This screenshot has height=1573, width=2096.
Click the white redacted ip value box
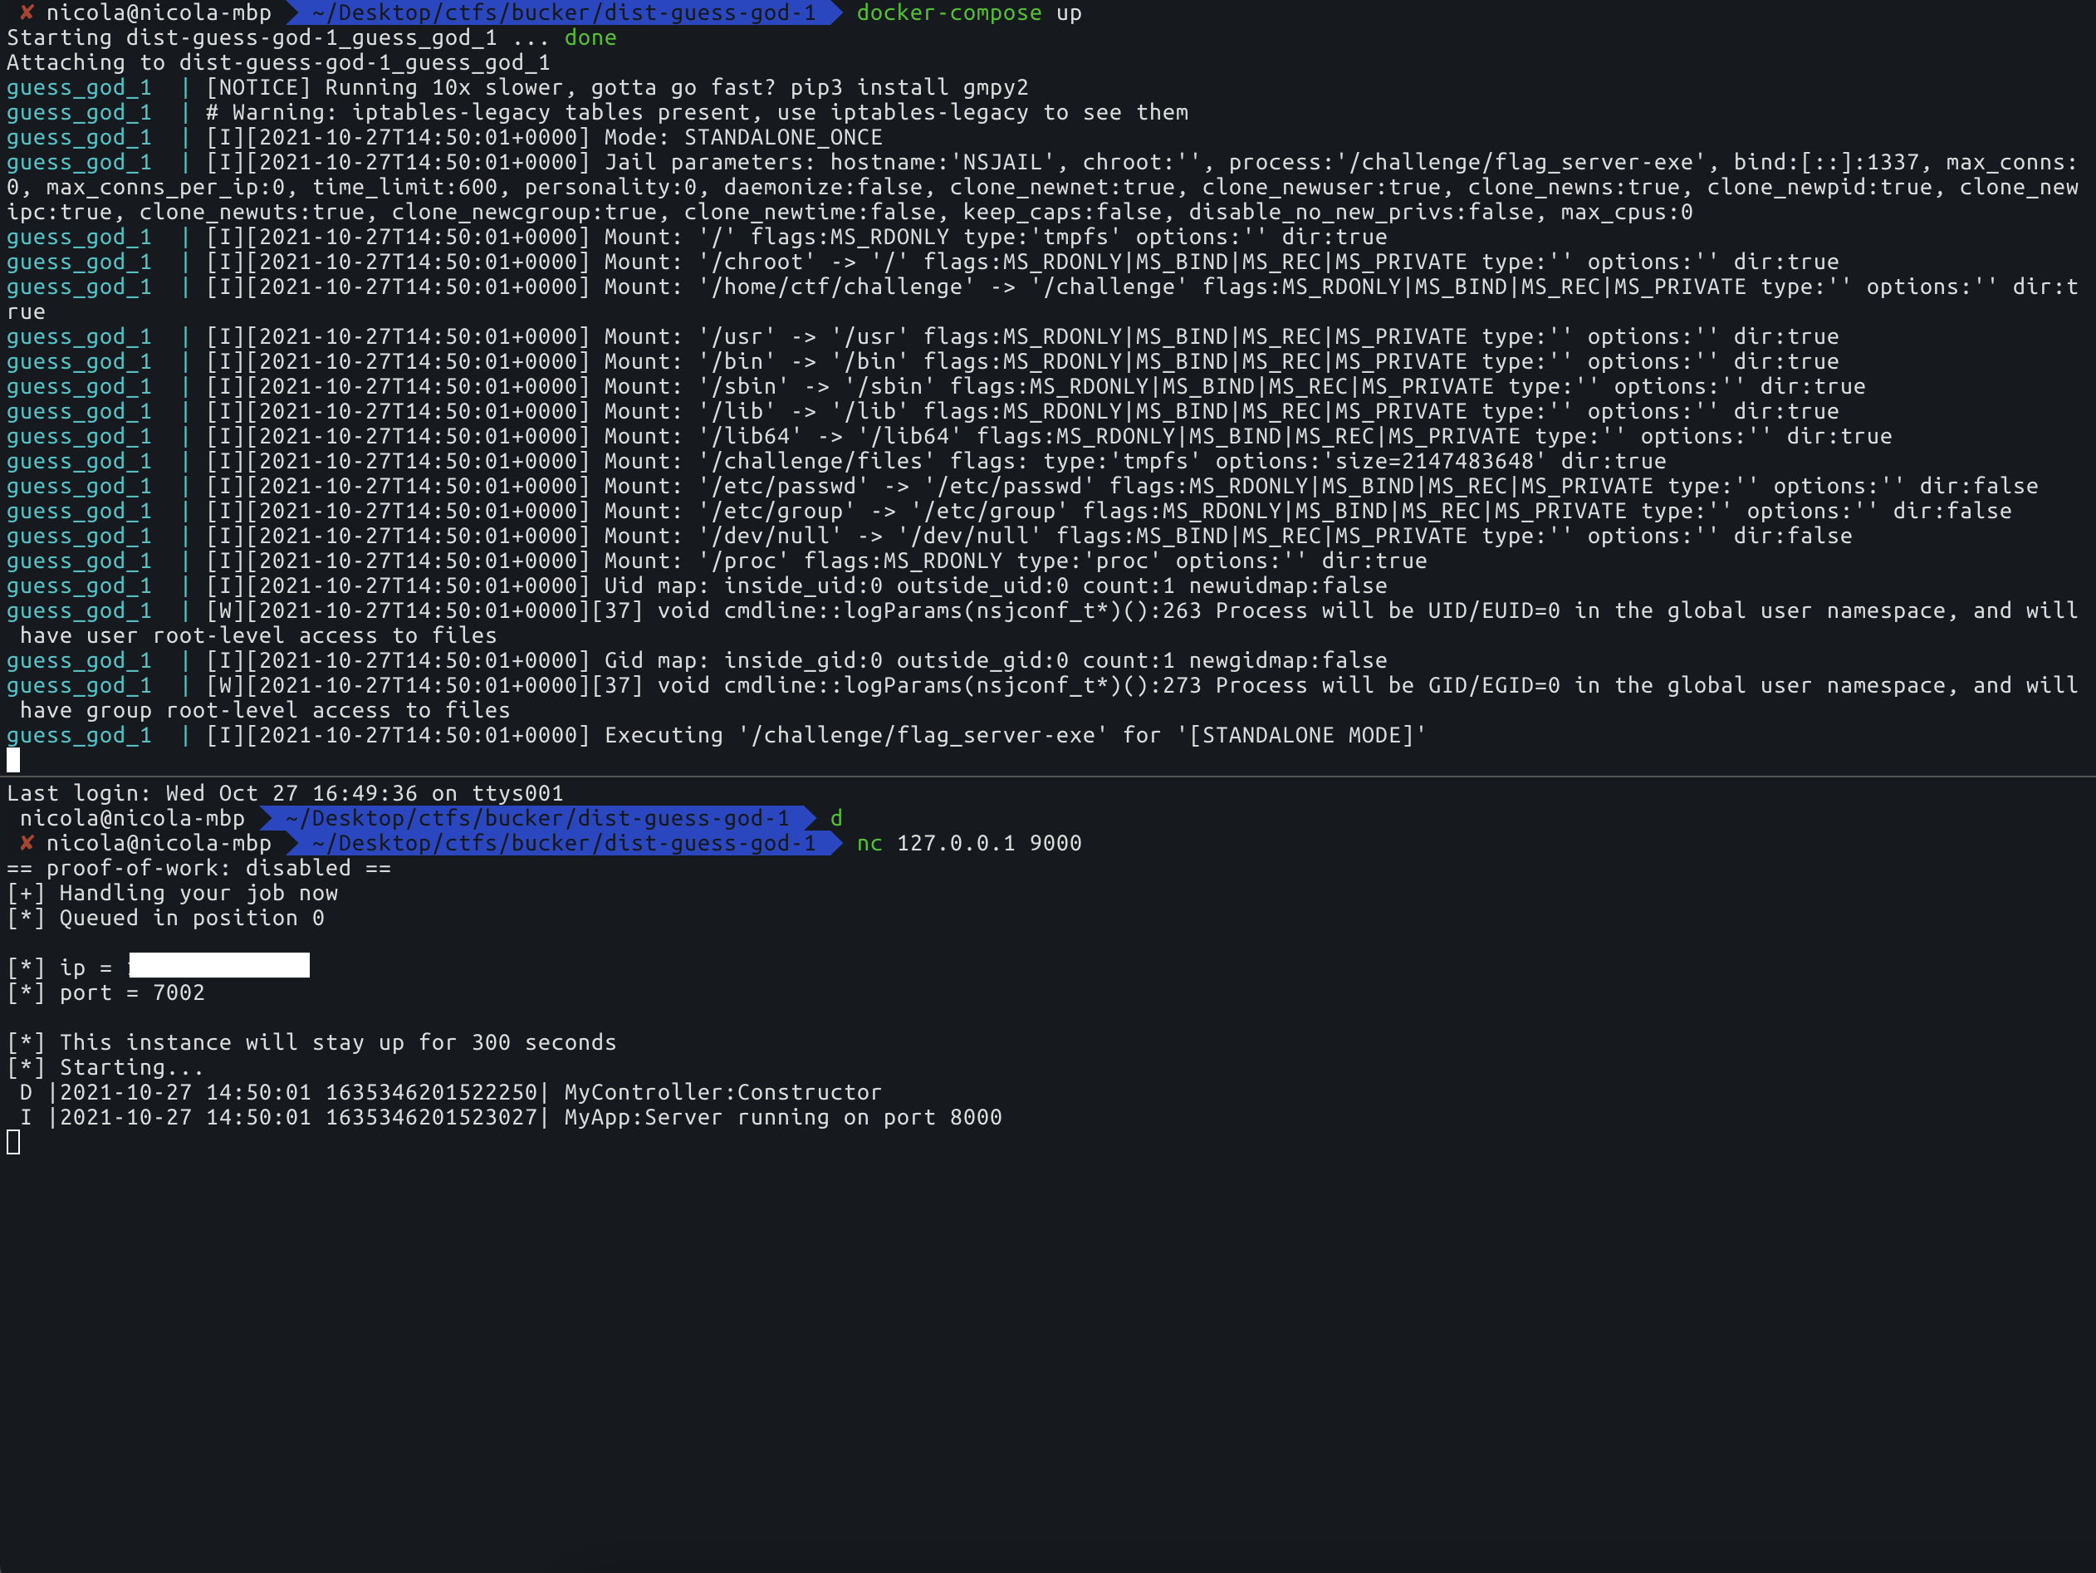(x=219, y=966)
